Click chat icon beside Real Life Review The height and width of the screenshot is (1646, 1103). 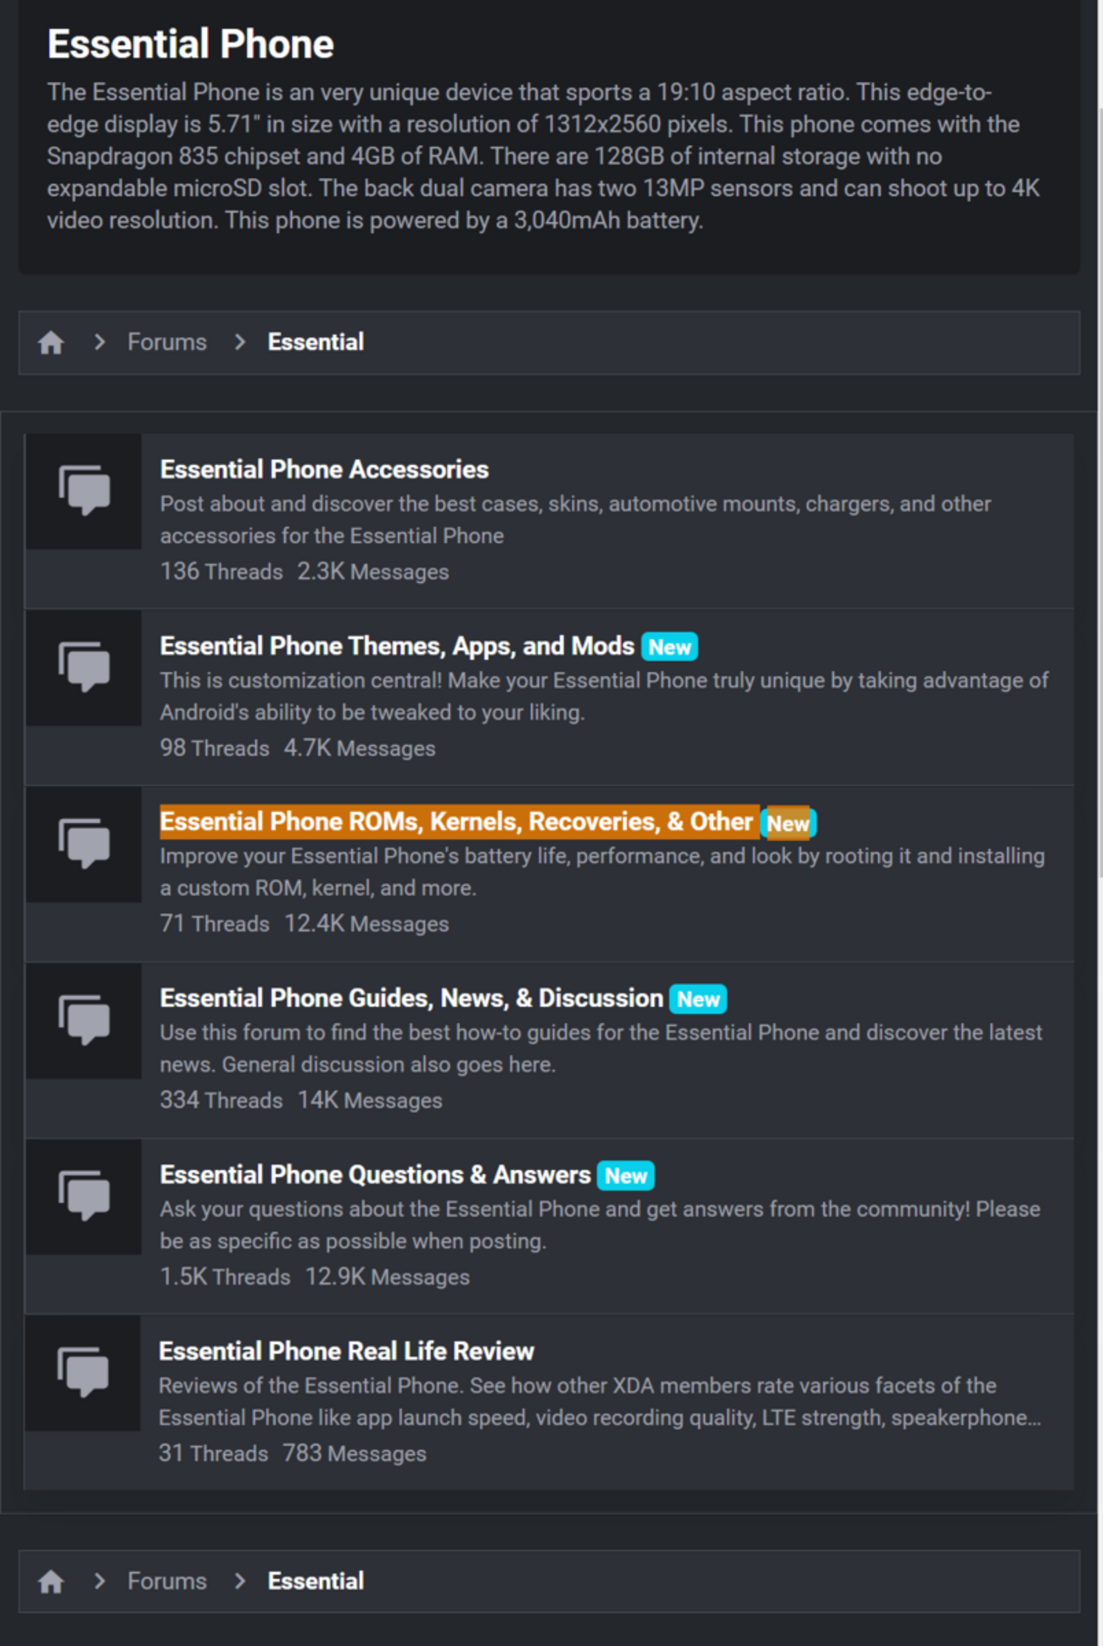tap(83, 1373)
